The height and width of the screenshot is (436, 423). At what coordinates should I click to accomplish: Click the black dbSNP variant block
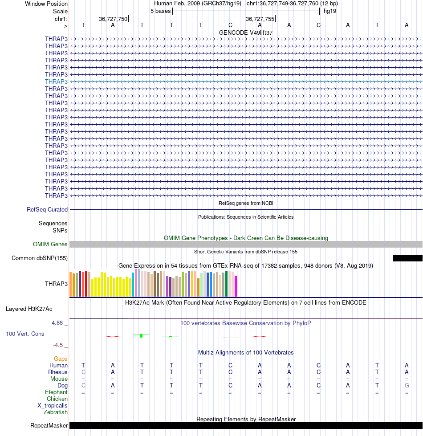(408, 258)
